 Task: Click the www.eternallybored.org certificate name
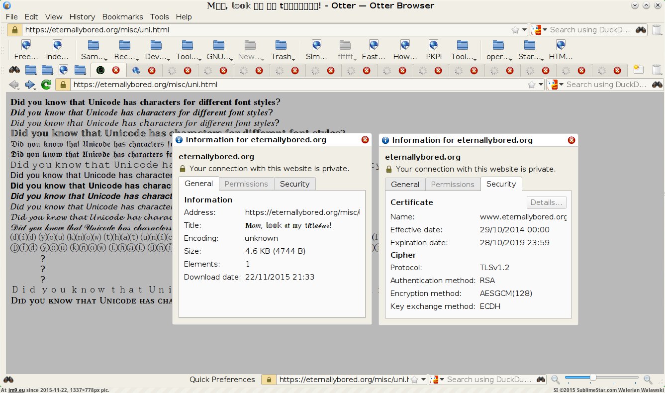tap(523, 217)
